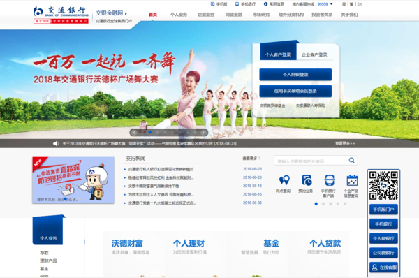Open the 常用信息 info link
This screenshot has height=278, width=419.
click(274, 4)
